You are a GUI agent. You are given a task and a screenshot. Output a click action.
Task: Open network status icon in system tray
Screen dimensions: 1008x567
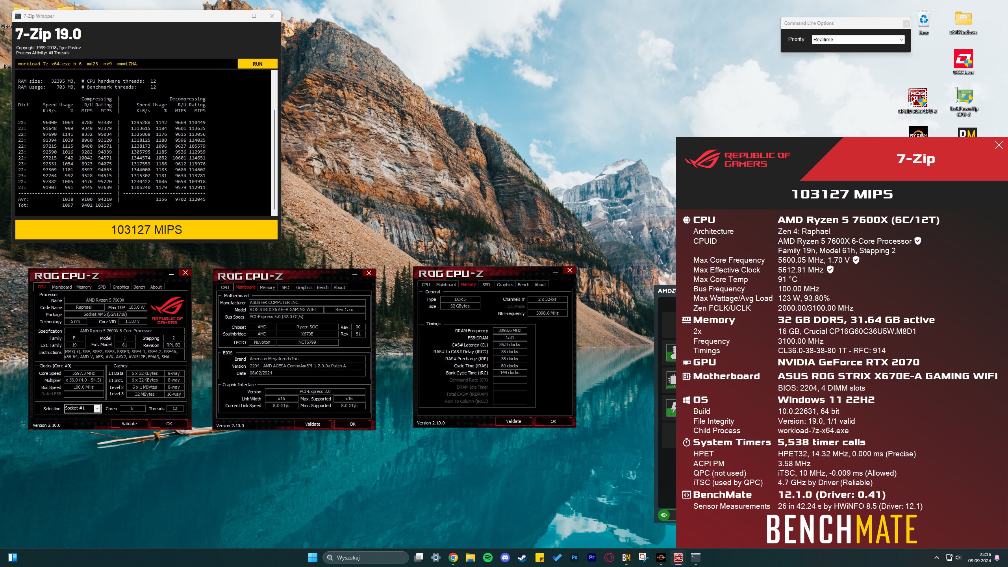coord(949,558)
